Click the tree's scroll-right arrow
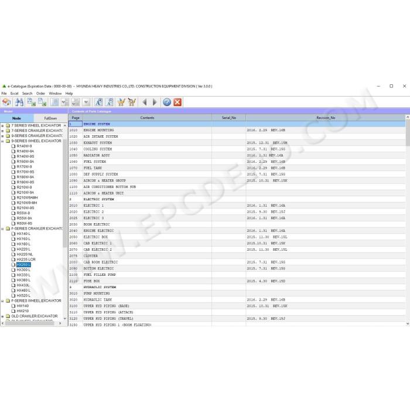410x410 pixels. click(x=60, y=323)
